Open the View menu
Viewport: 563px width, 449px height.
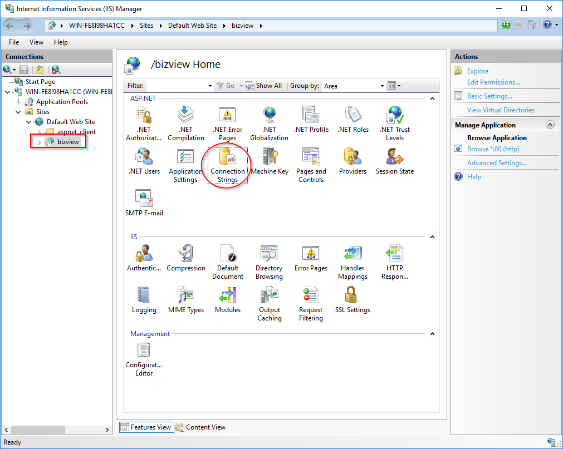36,42
